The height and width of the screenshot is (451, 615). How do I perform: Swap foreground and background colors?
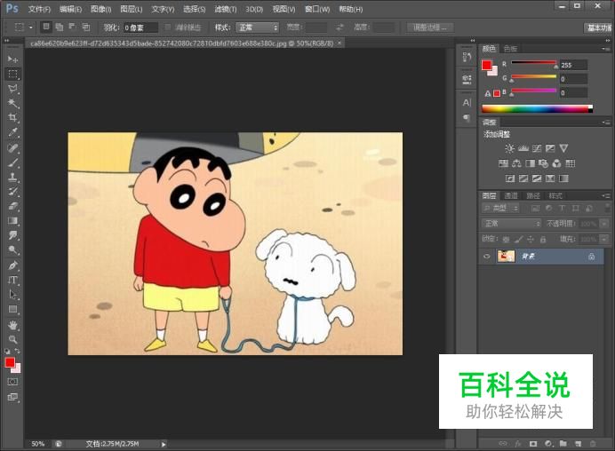(17, 351)
